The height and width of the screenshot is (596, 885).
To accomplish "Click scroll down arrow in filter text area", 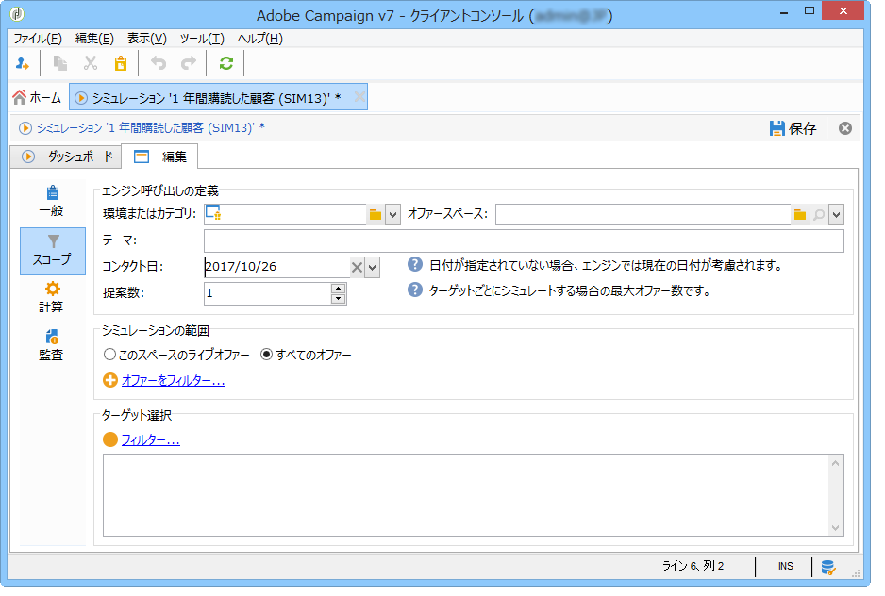I will tap(836, 528).
